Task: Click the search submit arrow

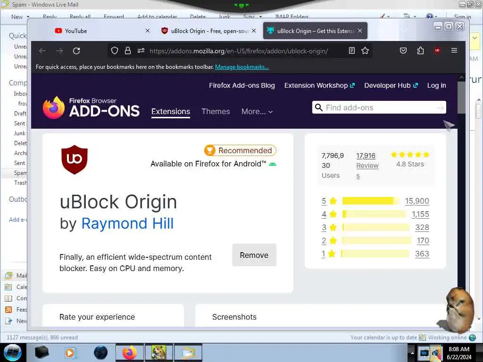Action: coord(441,107)
